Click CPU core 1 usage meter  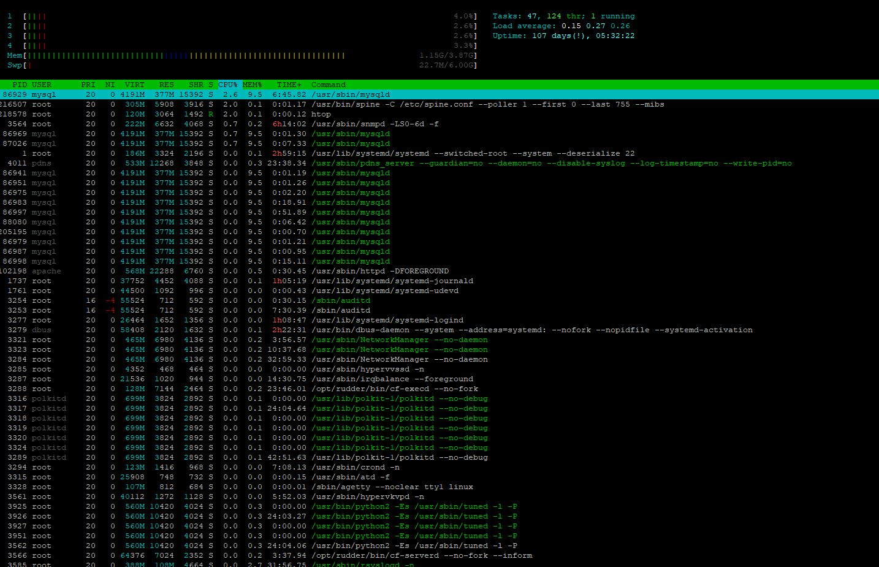pos(242,16)
